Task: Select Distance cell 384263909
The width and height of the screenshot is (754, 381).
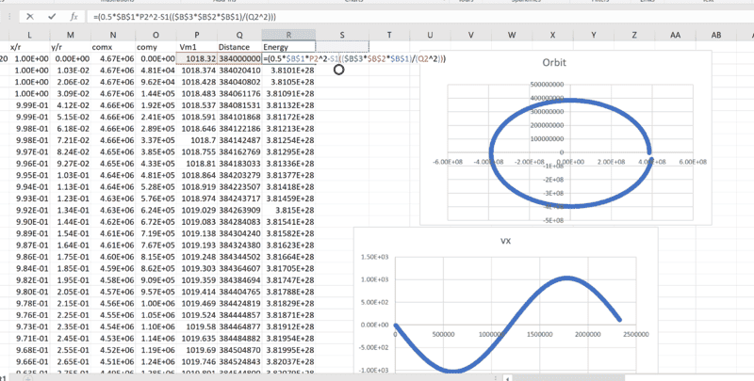Action: (x=239, y=210)
